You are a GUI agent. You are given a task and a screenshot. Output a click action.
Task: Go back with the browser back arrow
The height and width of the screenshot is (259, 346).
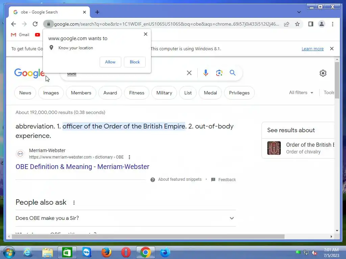point(14,24)
